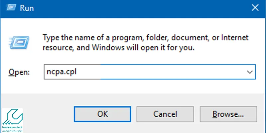Click the hardwarecenter logo graphic
Viewport: 266px width, 133px height.
pos(12,117)
